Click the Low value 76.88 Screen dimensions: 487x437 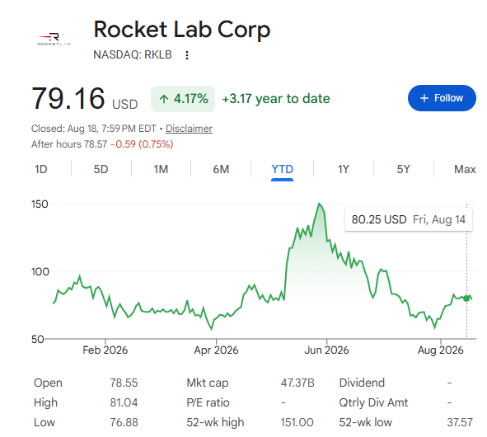(x=124, y=423)
